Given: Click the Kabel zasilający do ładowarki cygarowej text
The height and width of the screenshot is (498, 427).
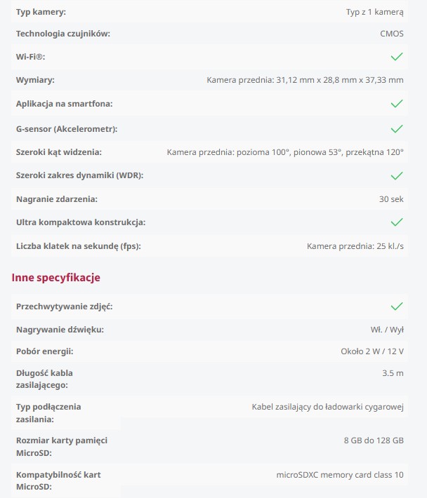Looking at the screenshot, I should tap(327, 407).
